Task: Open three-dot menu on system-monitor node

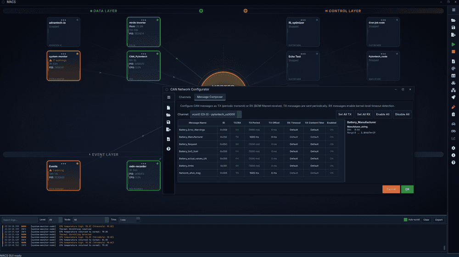Action: pos(63,54)
